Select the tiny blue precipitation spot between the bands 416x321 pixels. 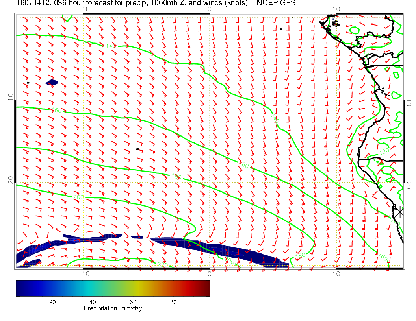pyautogui.click(x=137, y=237)
